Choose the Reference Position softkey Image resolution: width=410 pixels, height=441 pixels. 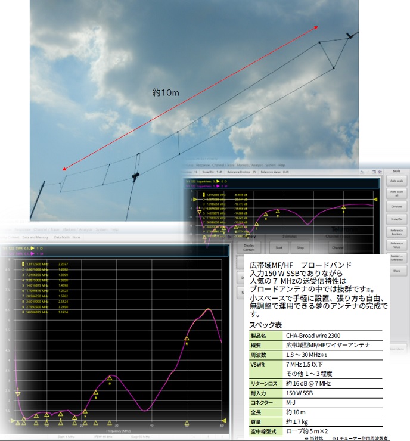click(396, 232)
